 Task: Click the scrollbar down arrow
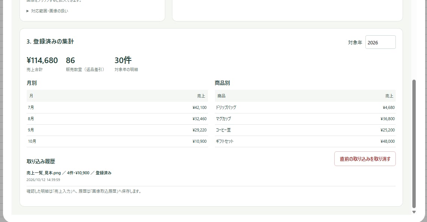pyautogui.click(x=414, y=212)
